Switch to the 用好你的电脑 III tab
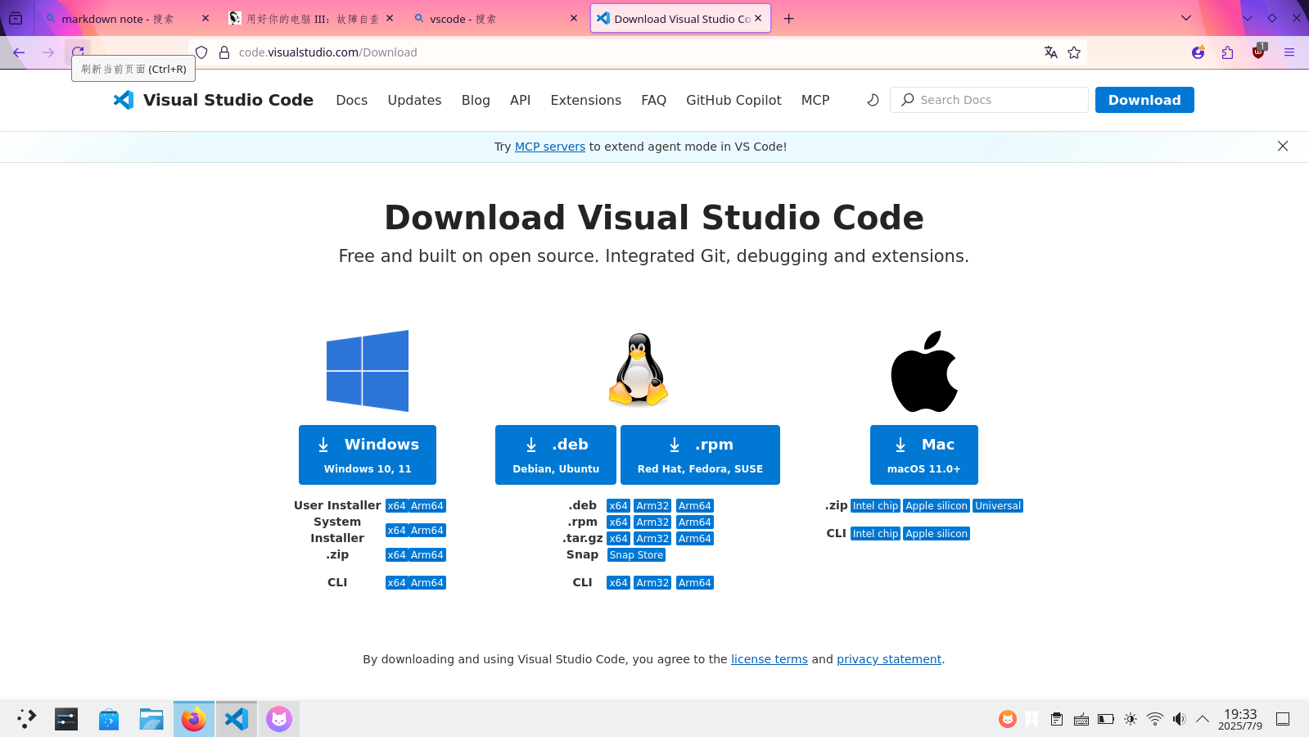This screenshot has height=737, width=1309. [311, 18]
